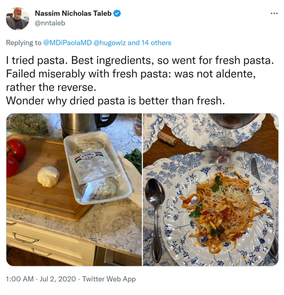Open the three-dot more options menu
The height and width of the screenshot is (295, 284).
[x=274, y=14]
